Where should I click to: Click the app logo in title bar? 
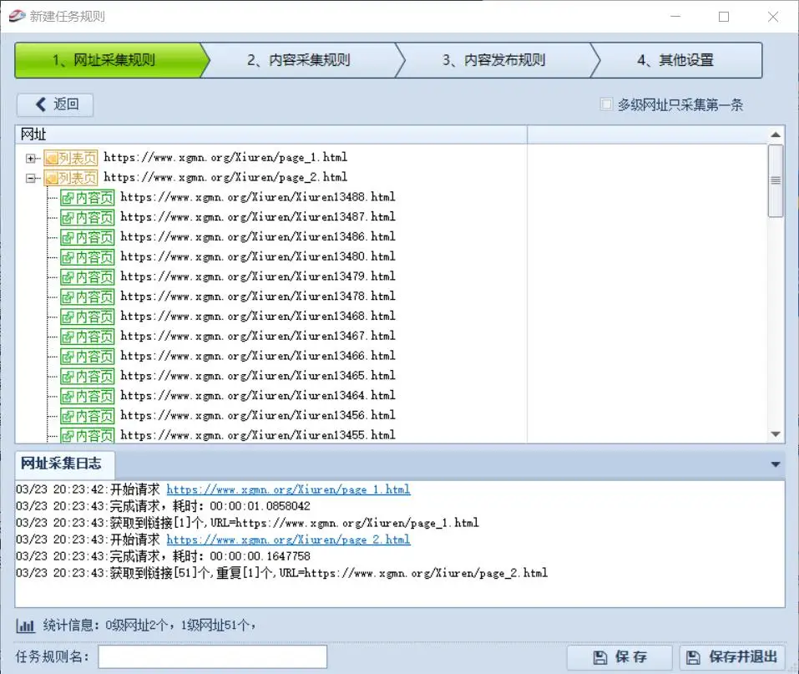tap(17, 17)
